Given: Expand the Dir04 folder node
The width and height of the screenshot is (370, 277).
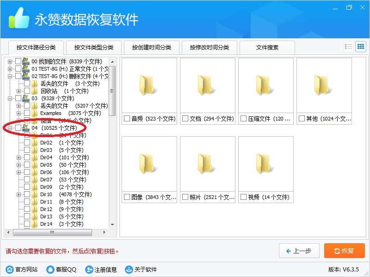Looking at the screenshot, I should [x=19, y=157].
